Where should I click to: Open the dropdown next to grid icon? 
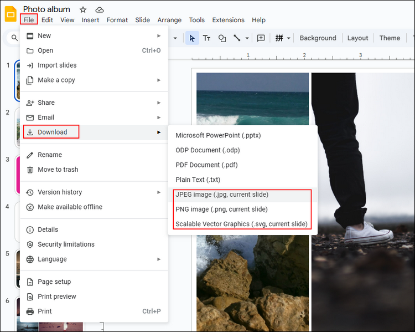click(x=289, y=38)
